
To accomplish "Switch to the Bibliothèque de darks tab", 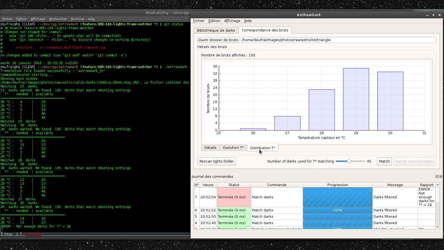I will (x=216, y=30).
